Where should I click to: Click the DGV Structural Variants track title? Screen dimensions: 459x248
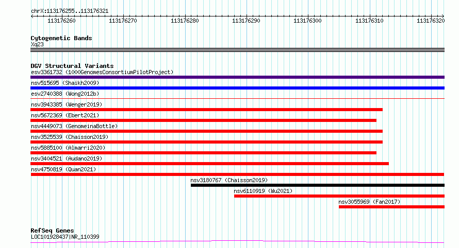[x=72, y=66]
